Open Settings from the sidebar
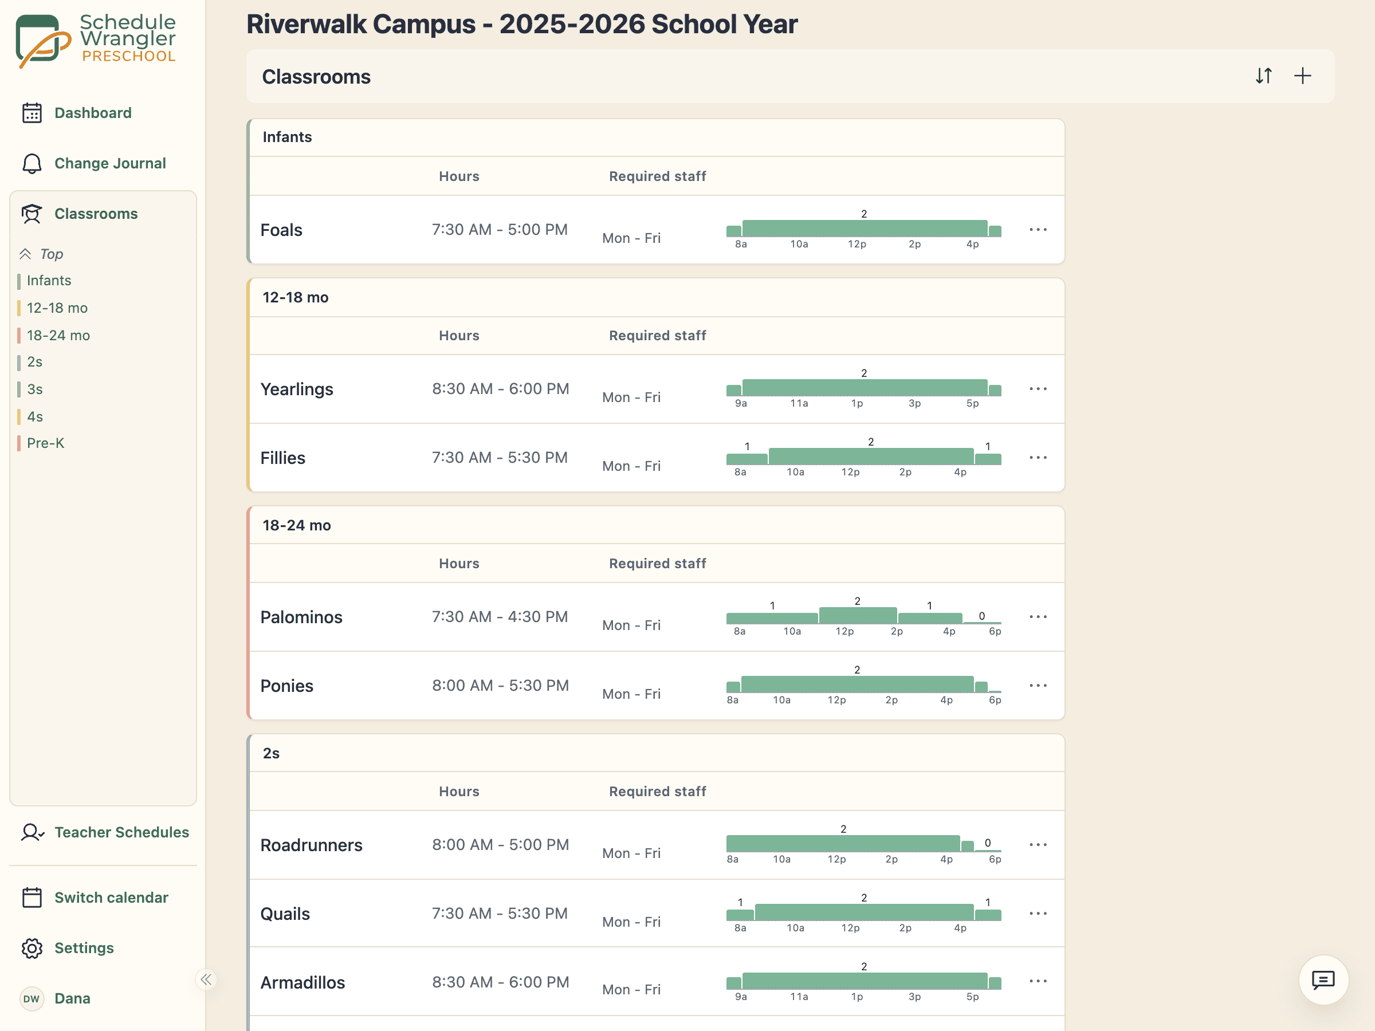Image resolution: width=1375 pixels, height=1031 pixels. coord(84,948)
